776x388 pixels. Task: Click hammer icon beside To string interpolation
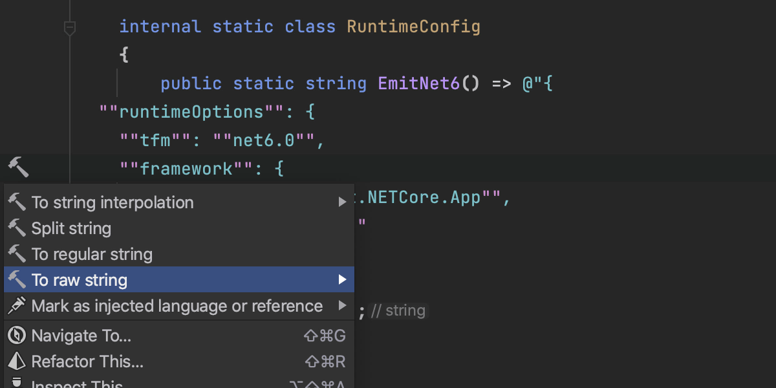coord(16,202)
